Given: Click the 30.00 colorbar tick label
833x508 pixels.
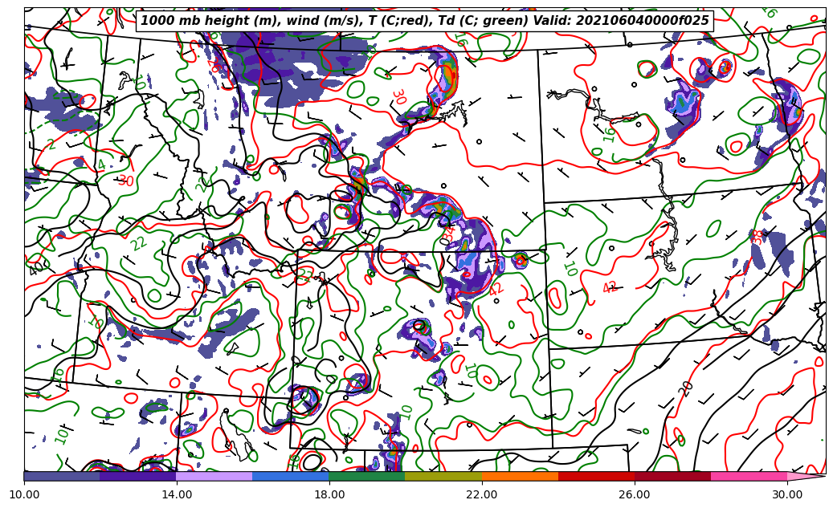Looking at the screenshot, I should 787,495.
